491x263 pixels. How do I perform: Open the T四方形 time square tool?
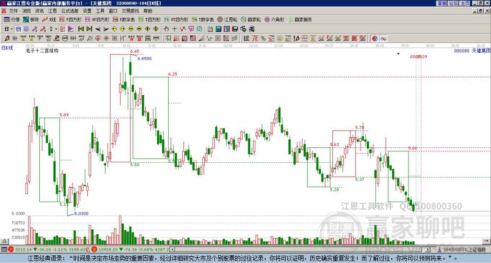pyautogui.click(x=150, y=19)
